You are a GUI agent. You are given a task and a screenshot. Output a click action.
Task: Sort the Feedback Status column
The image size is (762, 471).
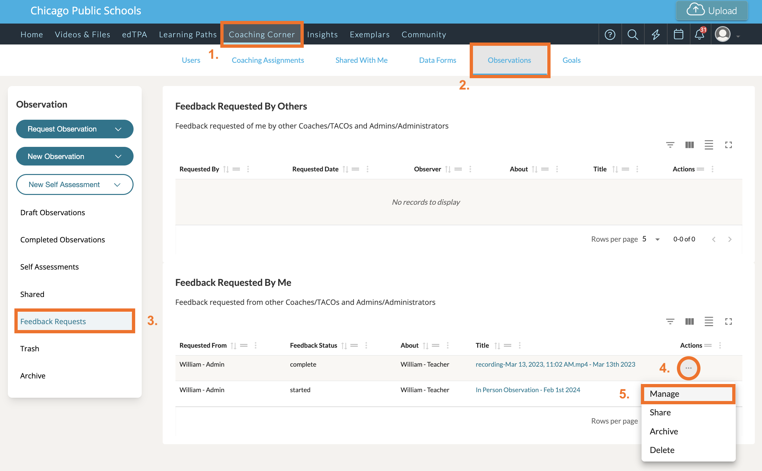click(x=344, y=346)
